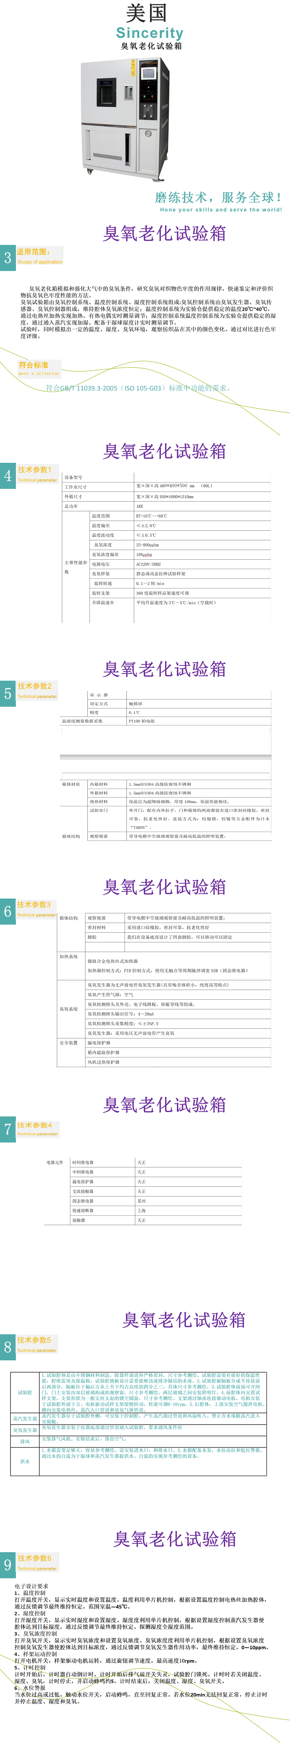Click the section number 9 badge
290x1743 pixels.
[7, 1565]
